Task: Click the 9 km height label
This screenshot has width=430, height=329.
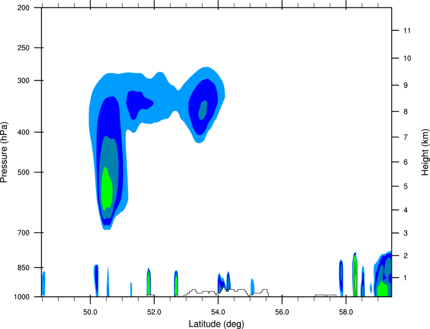Action: (x=406, y=86)
